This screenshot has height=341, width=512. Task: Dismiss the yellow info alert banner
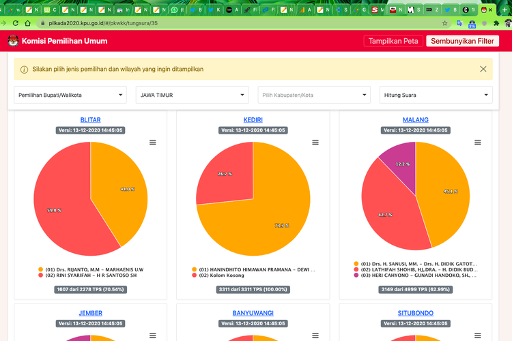click(x=483, y=69)
